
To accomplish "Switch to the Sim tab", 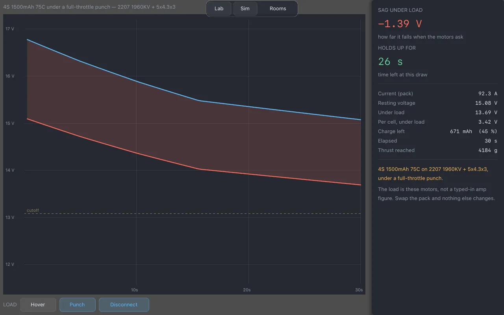I will [245, 9].
